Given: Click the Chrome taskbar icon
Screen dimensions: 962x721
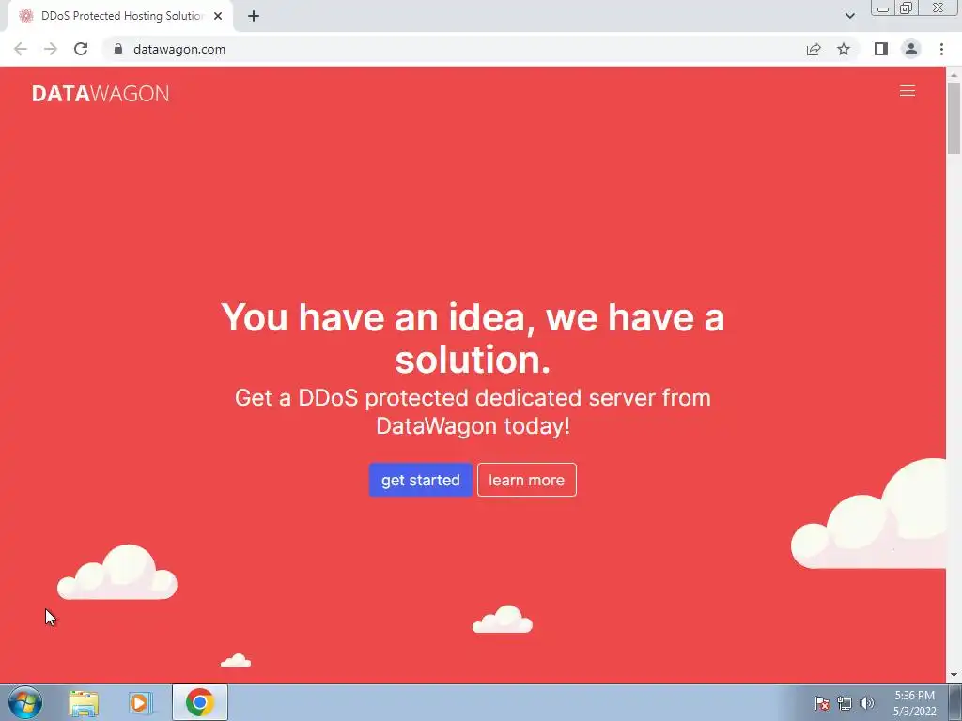Looking at the screenshot, I should click(200, 702).
